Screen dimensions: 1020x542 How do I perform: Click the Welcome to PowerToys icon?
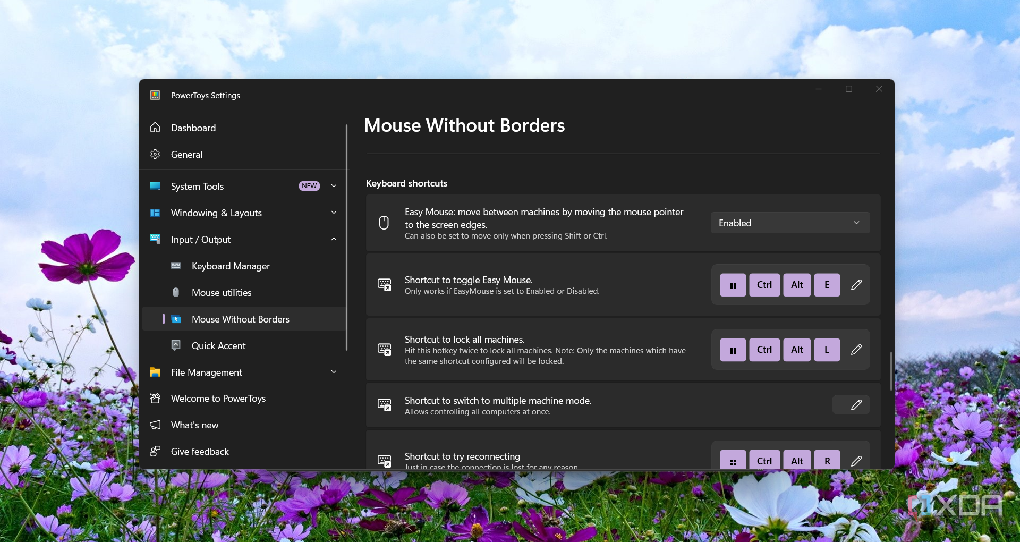coord(155,398)
